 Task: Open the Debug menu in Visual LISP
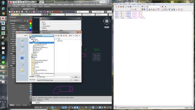[139, 4]
